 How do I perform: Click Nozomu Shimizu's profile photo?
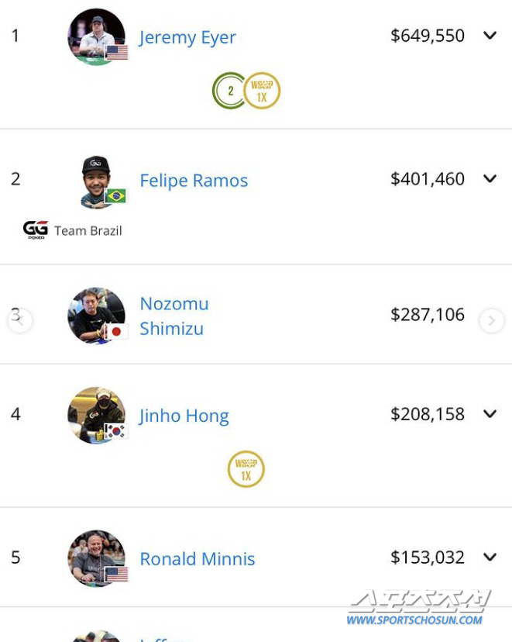point(96,316)
